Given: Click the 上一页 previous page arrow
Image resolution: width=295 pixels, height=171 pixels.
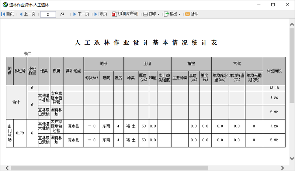Looking at the screenshot, I should [21, 14].
